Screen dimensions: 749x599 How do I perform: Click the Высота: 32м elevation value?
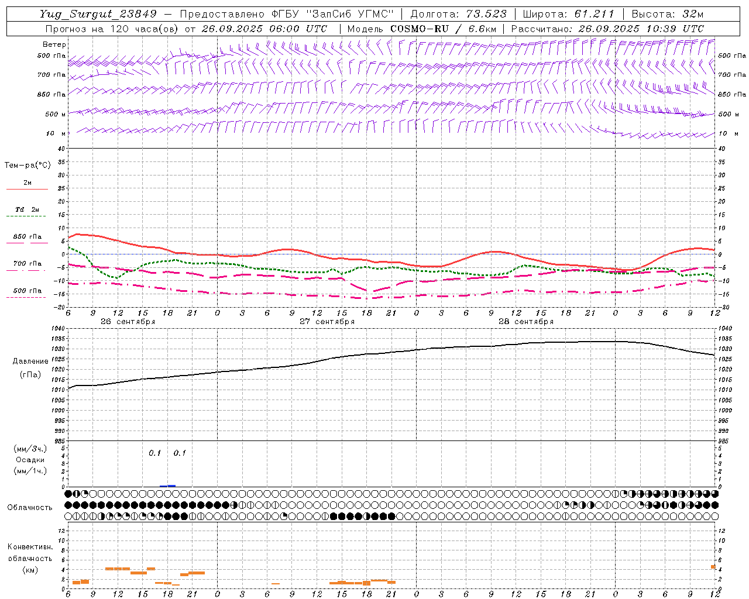pos(667,14)
